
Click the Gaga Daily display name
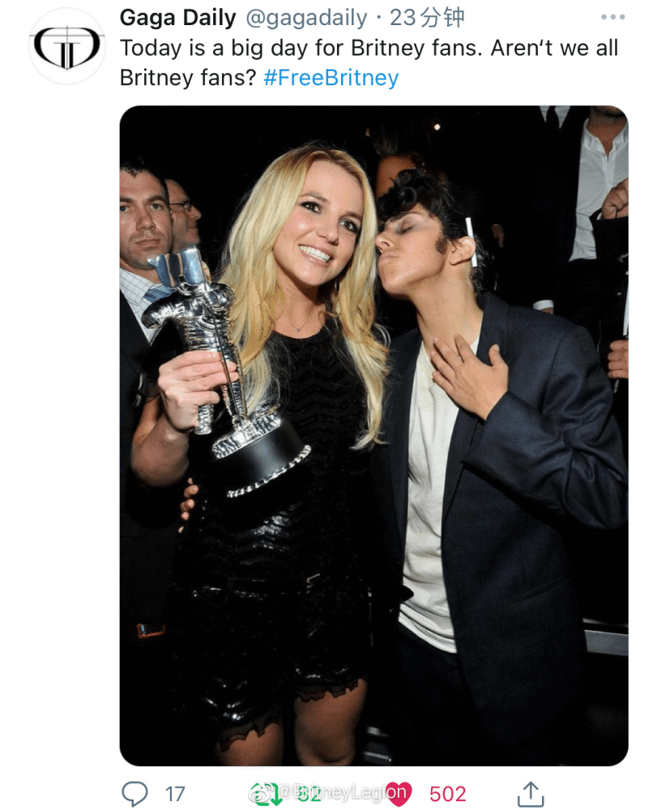[x=177, y=18]
